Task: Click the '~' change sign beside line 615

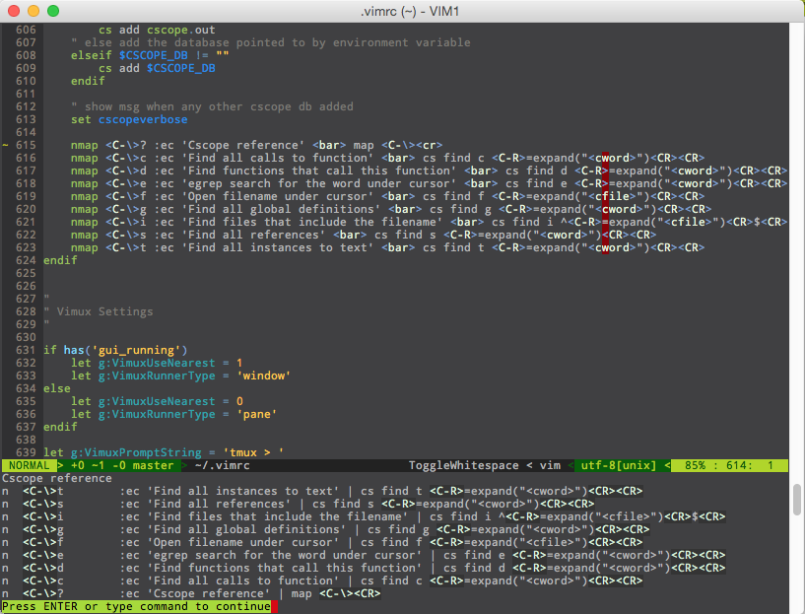Action: (x=5, y=145)
